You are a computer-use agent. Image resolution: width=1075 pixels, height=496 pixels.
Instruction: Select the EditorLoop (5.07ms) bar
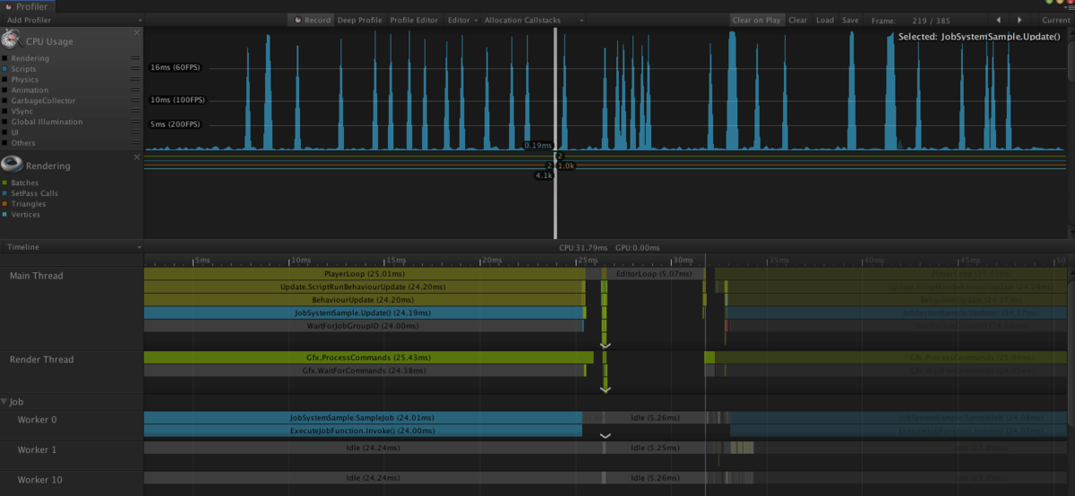pos(655,274)
